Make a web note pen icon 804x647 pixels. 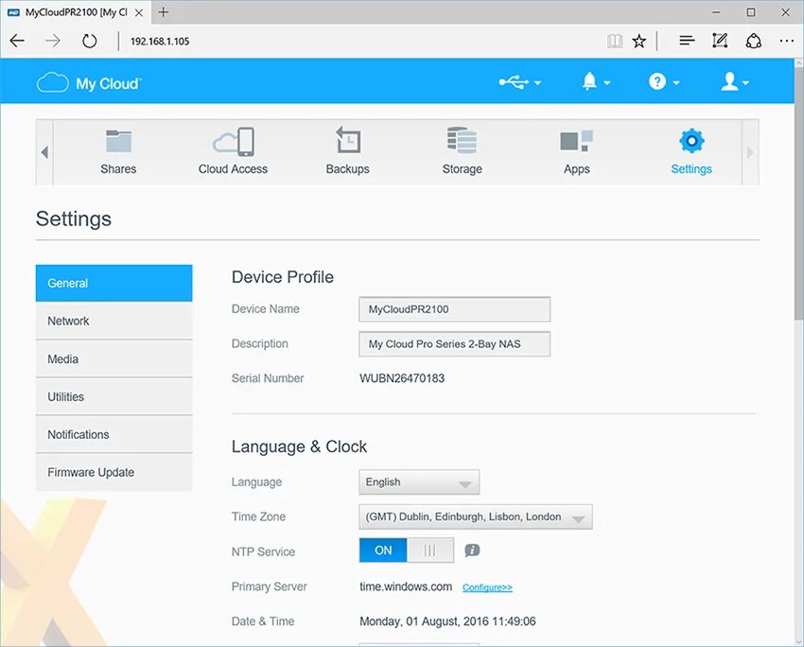(x=720, y=41)
